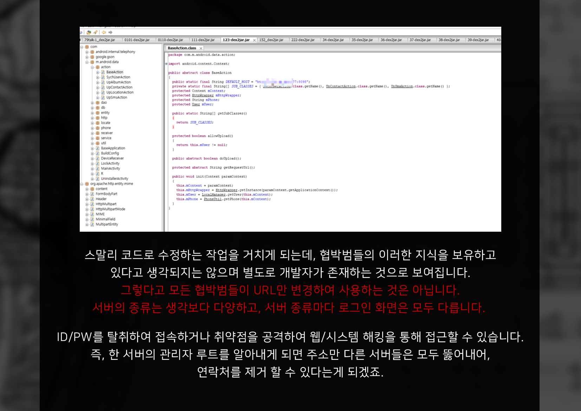Screen dimensions: 581x411
Task: Click the BaseApplication class file icon
Action: tap(98, 148)
